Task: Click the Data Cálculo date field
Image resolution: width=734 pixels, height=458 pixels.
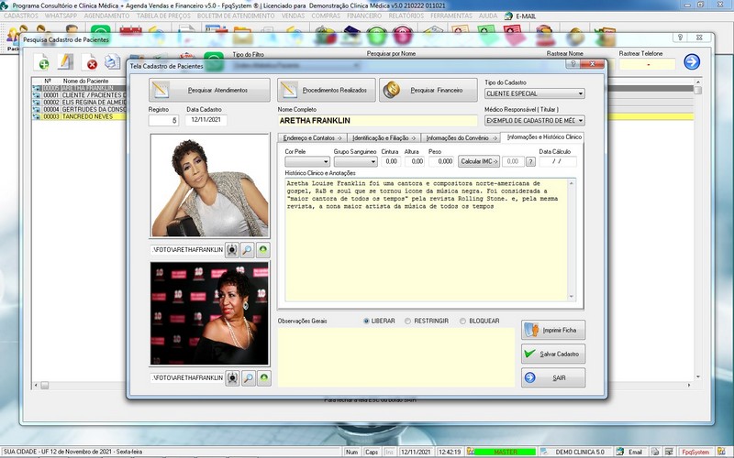Action: click(558, 161)
